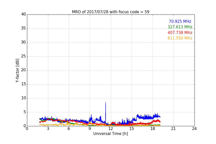Image resolution: width=216 pixels, height=144 pixels.
Task: Select the orange 611.550 MHz legend label
Action: tap(180, 38)
